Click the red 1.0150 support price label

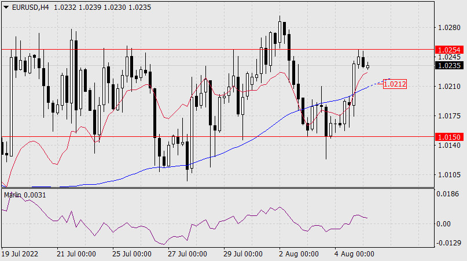[x=450, y=137]
